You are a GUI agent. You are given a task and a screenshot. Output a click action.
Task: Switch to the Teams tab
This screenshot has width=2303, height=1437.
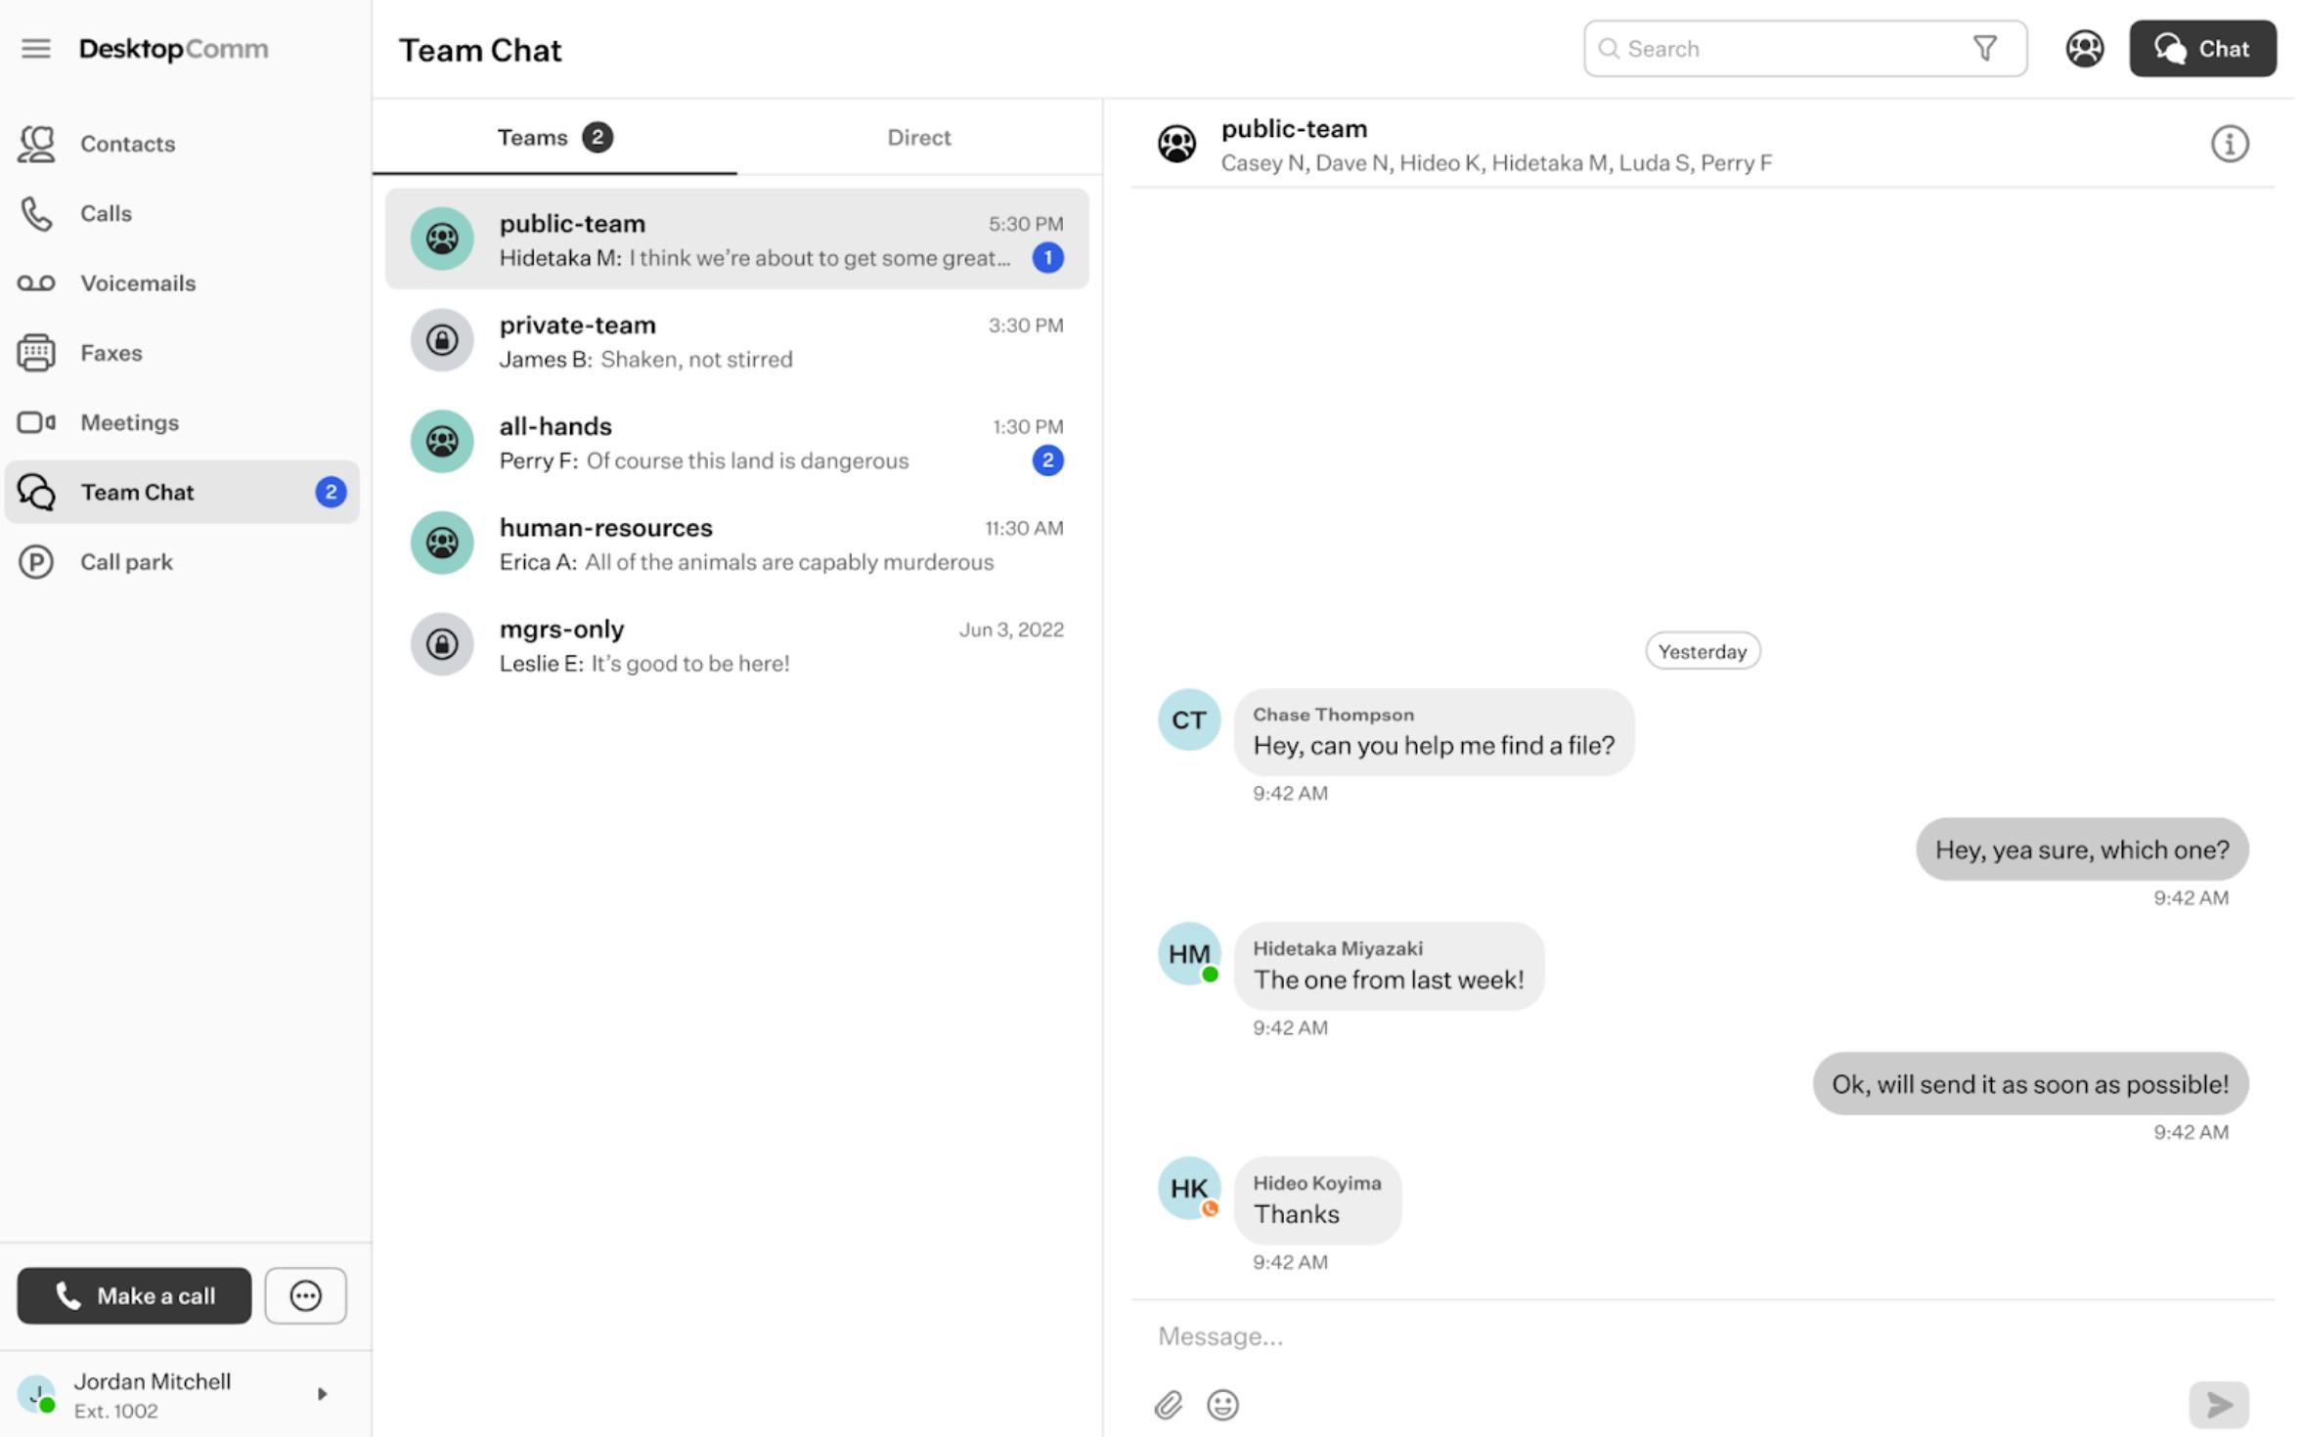(554, 138)
